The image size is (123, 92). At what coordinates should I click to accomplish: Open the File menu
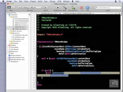click(15, 1)
